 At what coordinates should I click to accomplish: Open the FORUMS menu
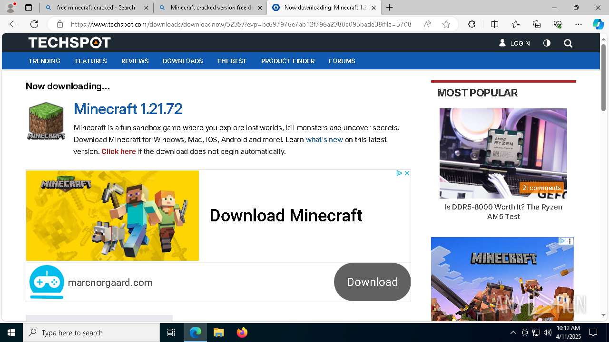click(342, 61)
